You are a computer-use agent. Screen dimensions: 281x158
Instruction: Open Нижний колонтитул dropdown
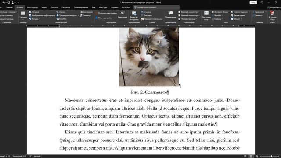(x=189, y=16)
